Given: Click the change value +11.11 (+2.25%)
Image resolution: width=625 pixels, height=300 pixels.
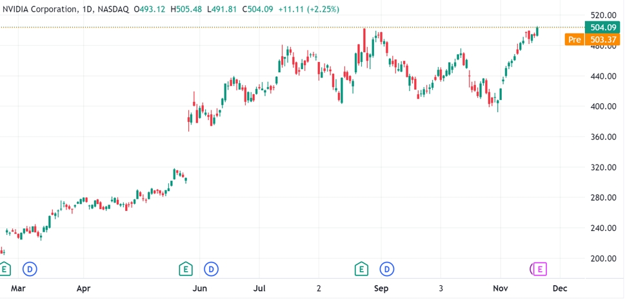Looking at the screenshot, I should point(309,9).
